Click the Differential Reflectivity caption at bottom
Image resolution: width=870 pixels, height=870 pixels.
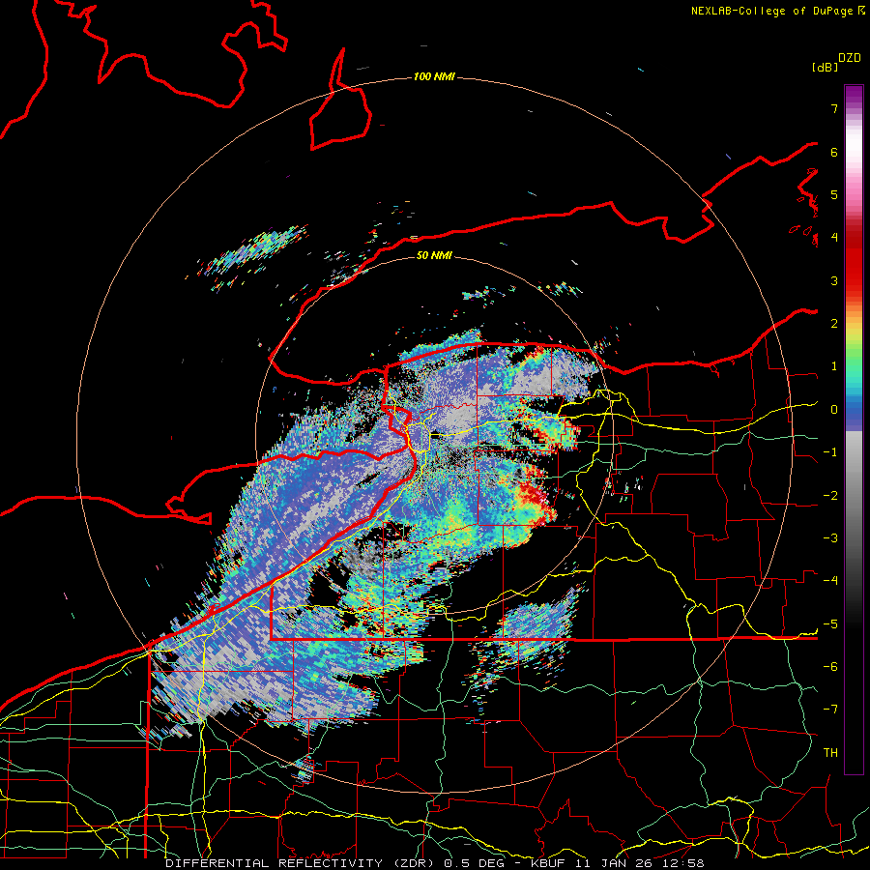434,863
